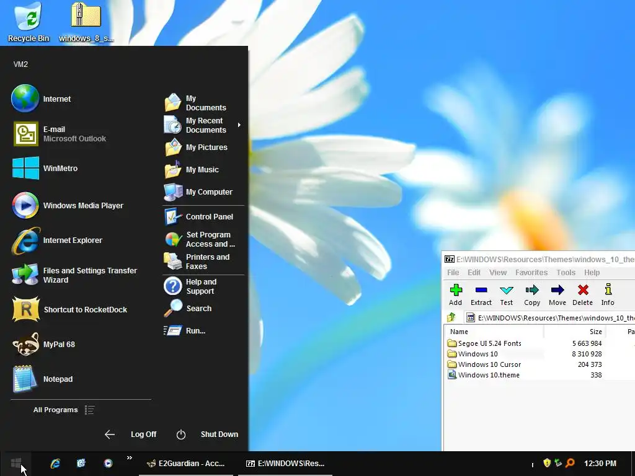Go up one folder level in 7-Zip
Screen dimensions: 635x476
451,317
